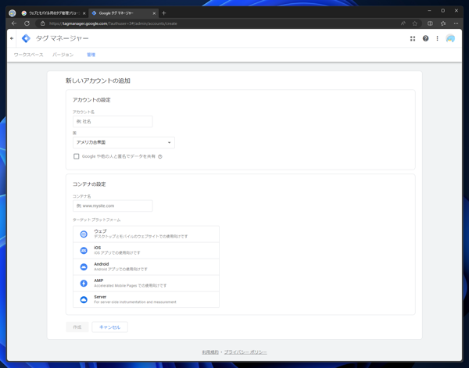Open the Google apps grid icon
Viewport: 469px width, 368px height.
pos(413,38)
